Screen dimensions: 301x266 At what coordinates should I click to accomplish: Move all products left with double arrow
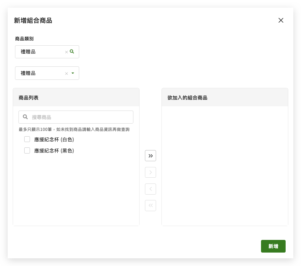pos(151,206)
